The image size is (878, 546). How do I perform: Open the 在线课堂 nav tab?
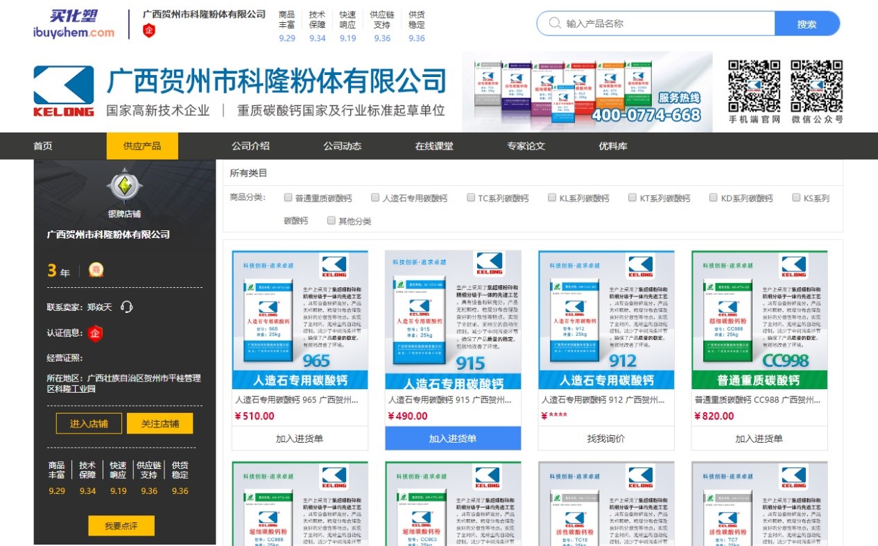[434, 146]
